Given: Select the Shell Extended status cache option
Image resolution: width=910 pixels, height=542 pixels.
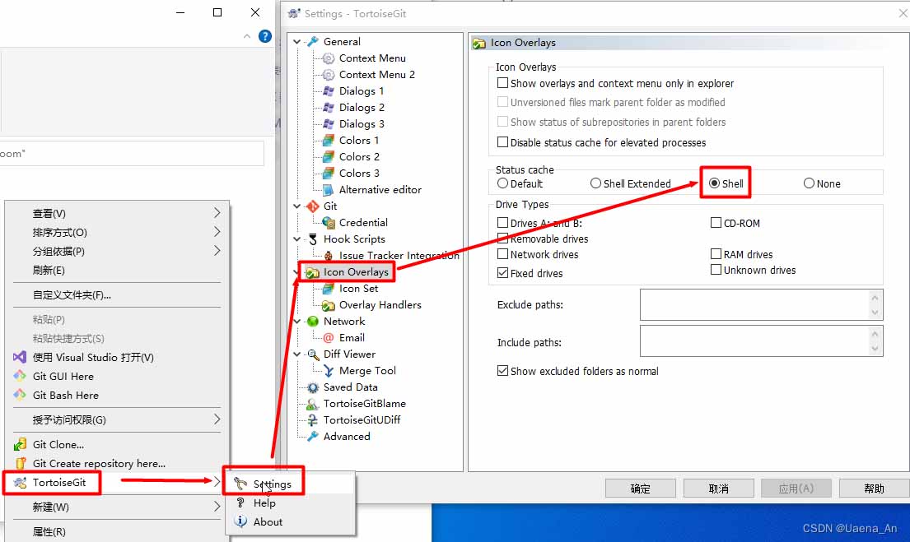Looking at the screenshot, I should (x=595, y=183).
